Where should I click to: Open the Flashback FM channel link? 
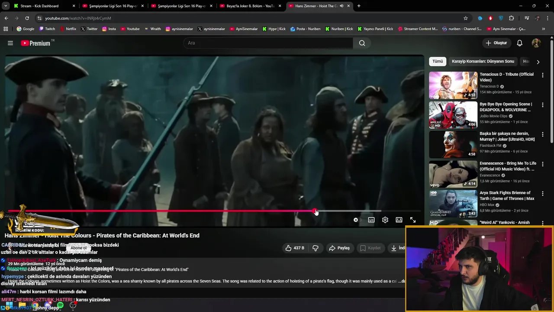pyautogui.click(x=490, y=146)
